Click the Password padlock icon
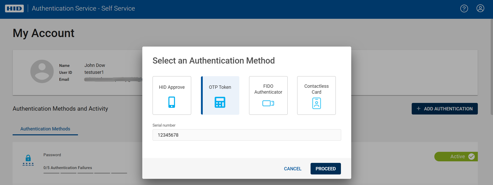 pos(28,160)
